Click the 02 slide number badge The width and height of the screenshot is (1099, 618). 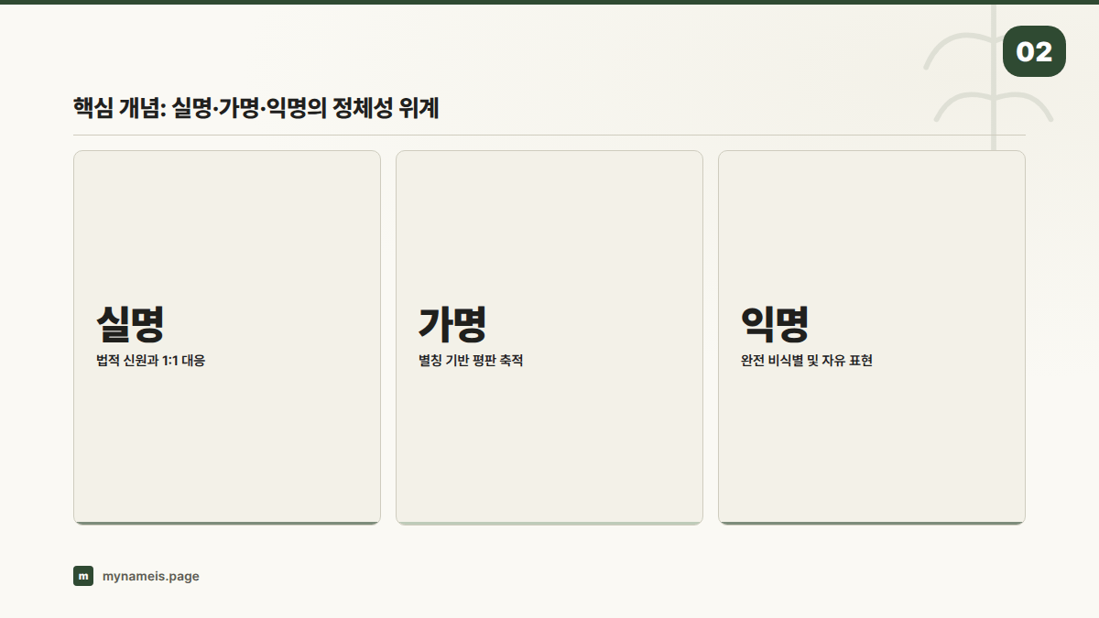(x=1034, y=51)
